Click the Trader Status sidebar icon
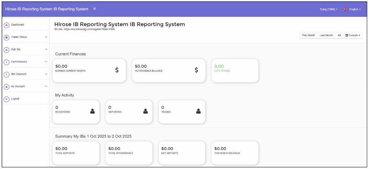The image size is (370, 169). 6,37
